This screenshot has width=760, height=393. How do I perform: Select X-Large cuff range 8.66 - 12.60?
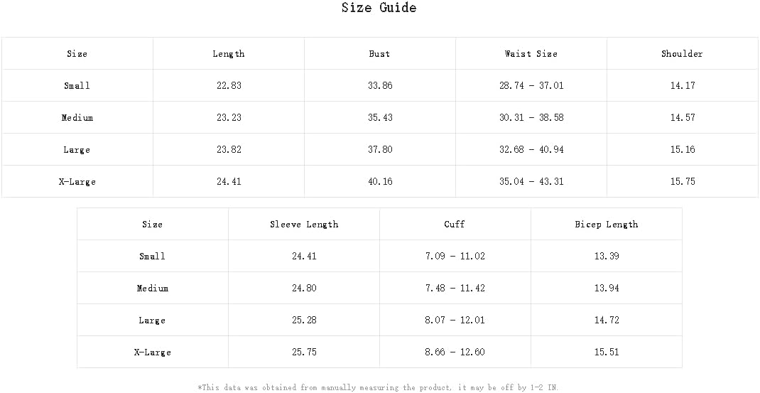pos(455,352)
